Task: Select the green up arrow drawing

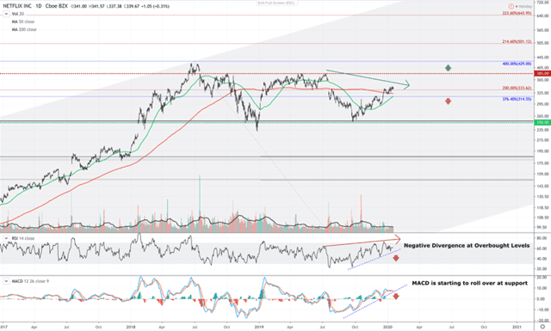Action: coord(448,67)
